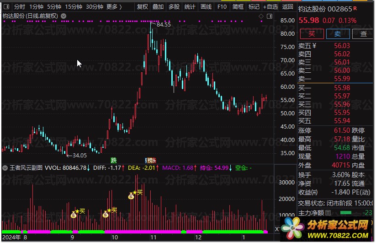Screen dimensions: 376x243
Task: Click 查 query button
Action: pyautogui.click(x=363, y=34)
